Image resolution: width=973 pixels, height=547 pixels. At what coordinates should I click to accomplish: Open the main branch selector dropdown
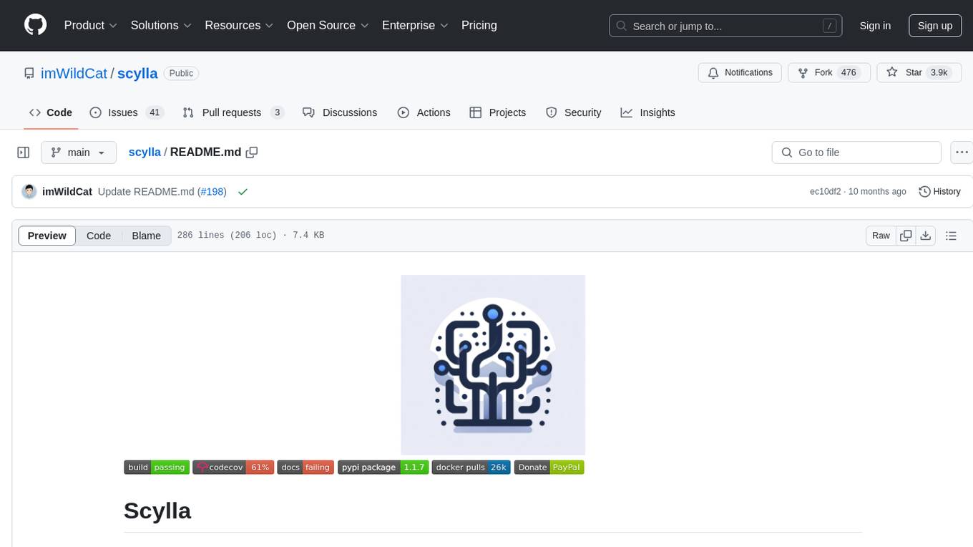click(78, 153)
